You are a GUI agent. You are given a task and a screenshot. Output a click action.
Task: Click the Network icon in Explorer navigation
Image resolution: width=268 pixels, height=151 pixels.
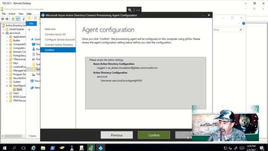point(32,88)
